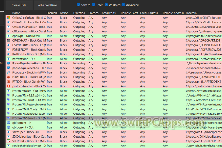Toggle the Service filter checkbox

[78, 5]
